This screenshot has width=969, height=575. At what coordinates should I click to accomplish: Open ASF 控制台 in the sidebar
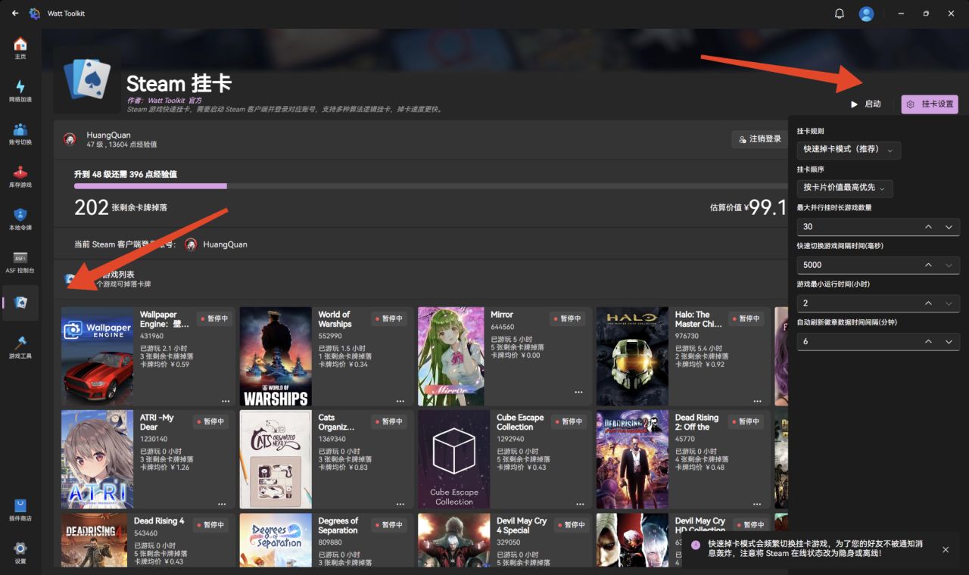20,262
